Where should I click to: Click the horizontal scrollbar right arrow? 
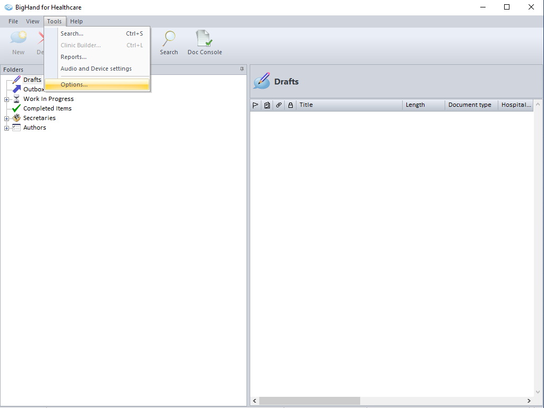click(x=529, y=401)
